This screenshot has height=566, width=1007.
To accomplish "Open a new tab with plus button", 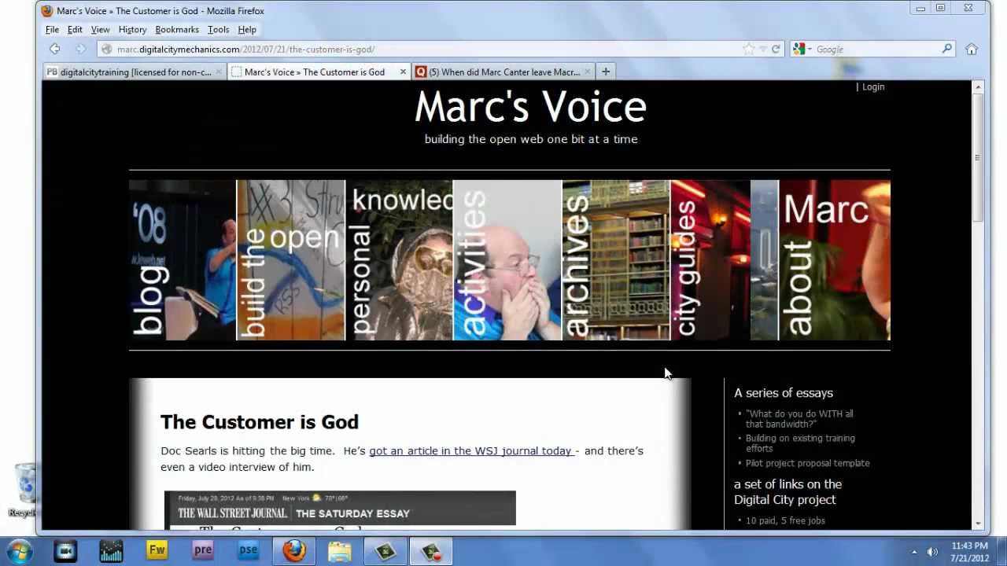I will 606,72.
